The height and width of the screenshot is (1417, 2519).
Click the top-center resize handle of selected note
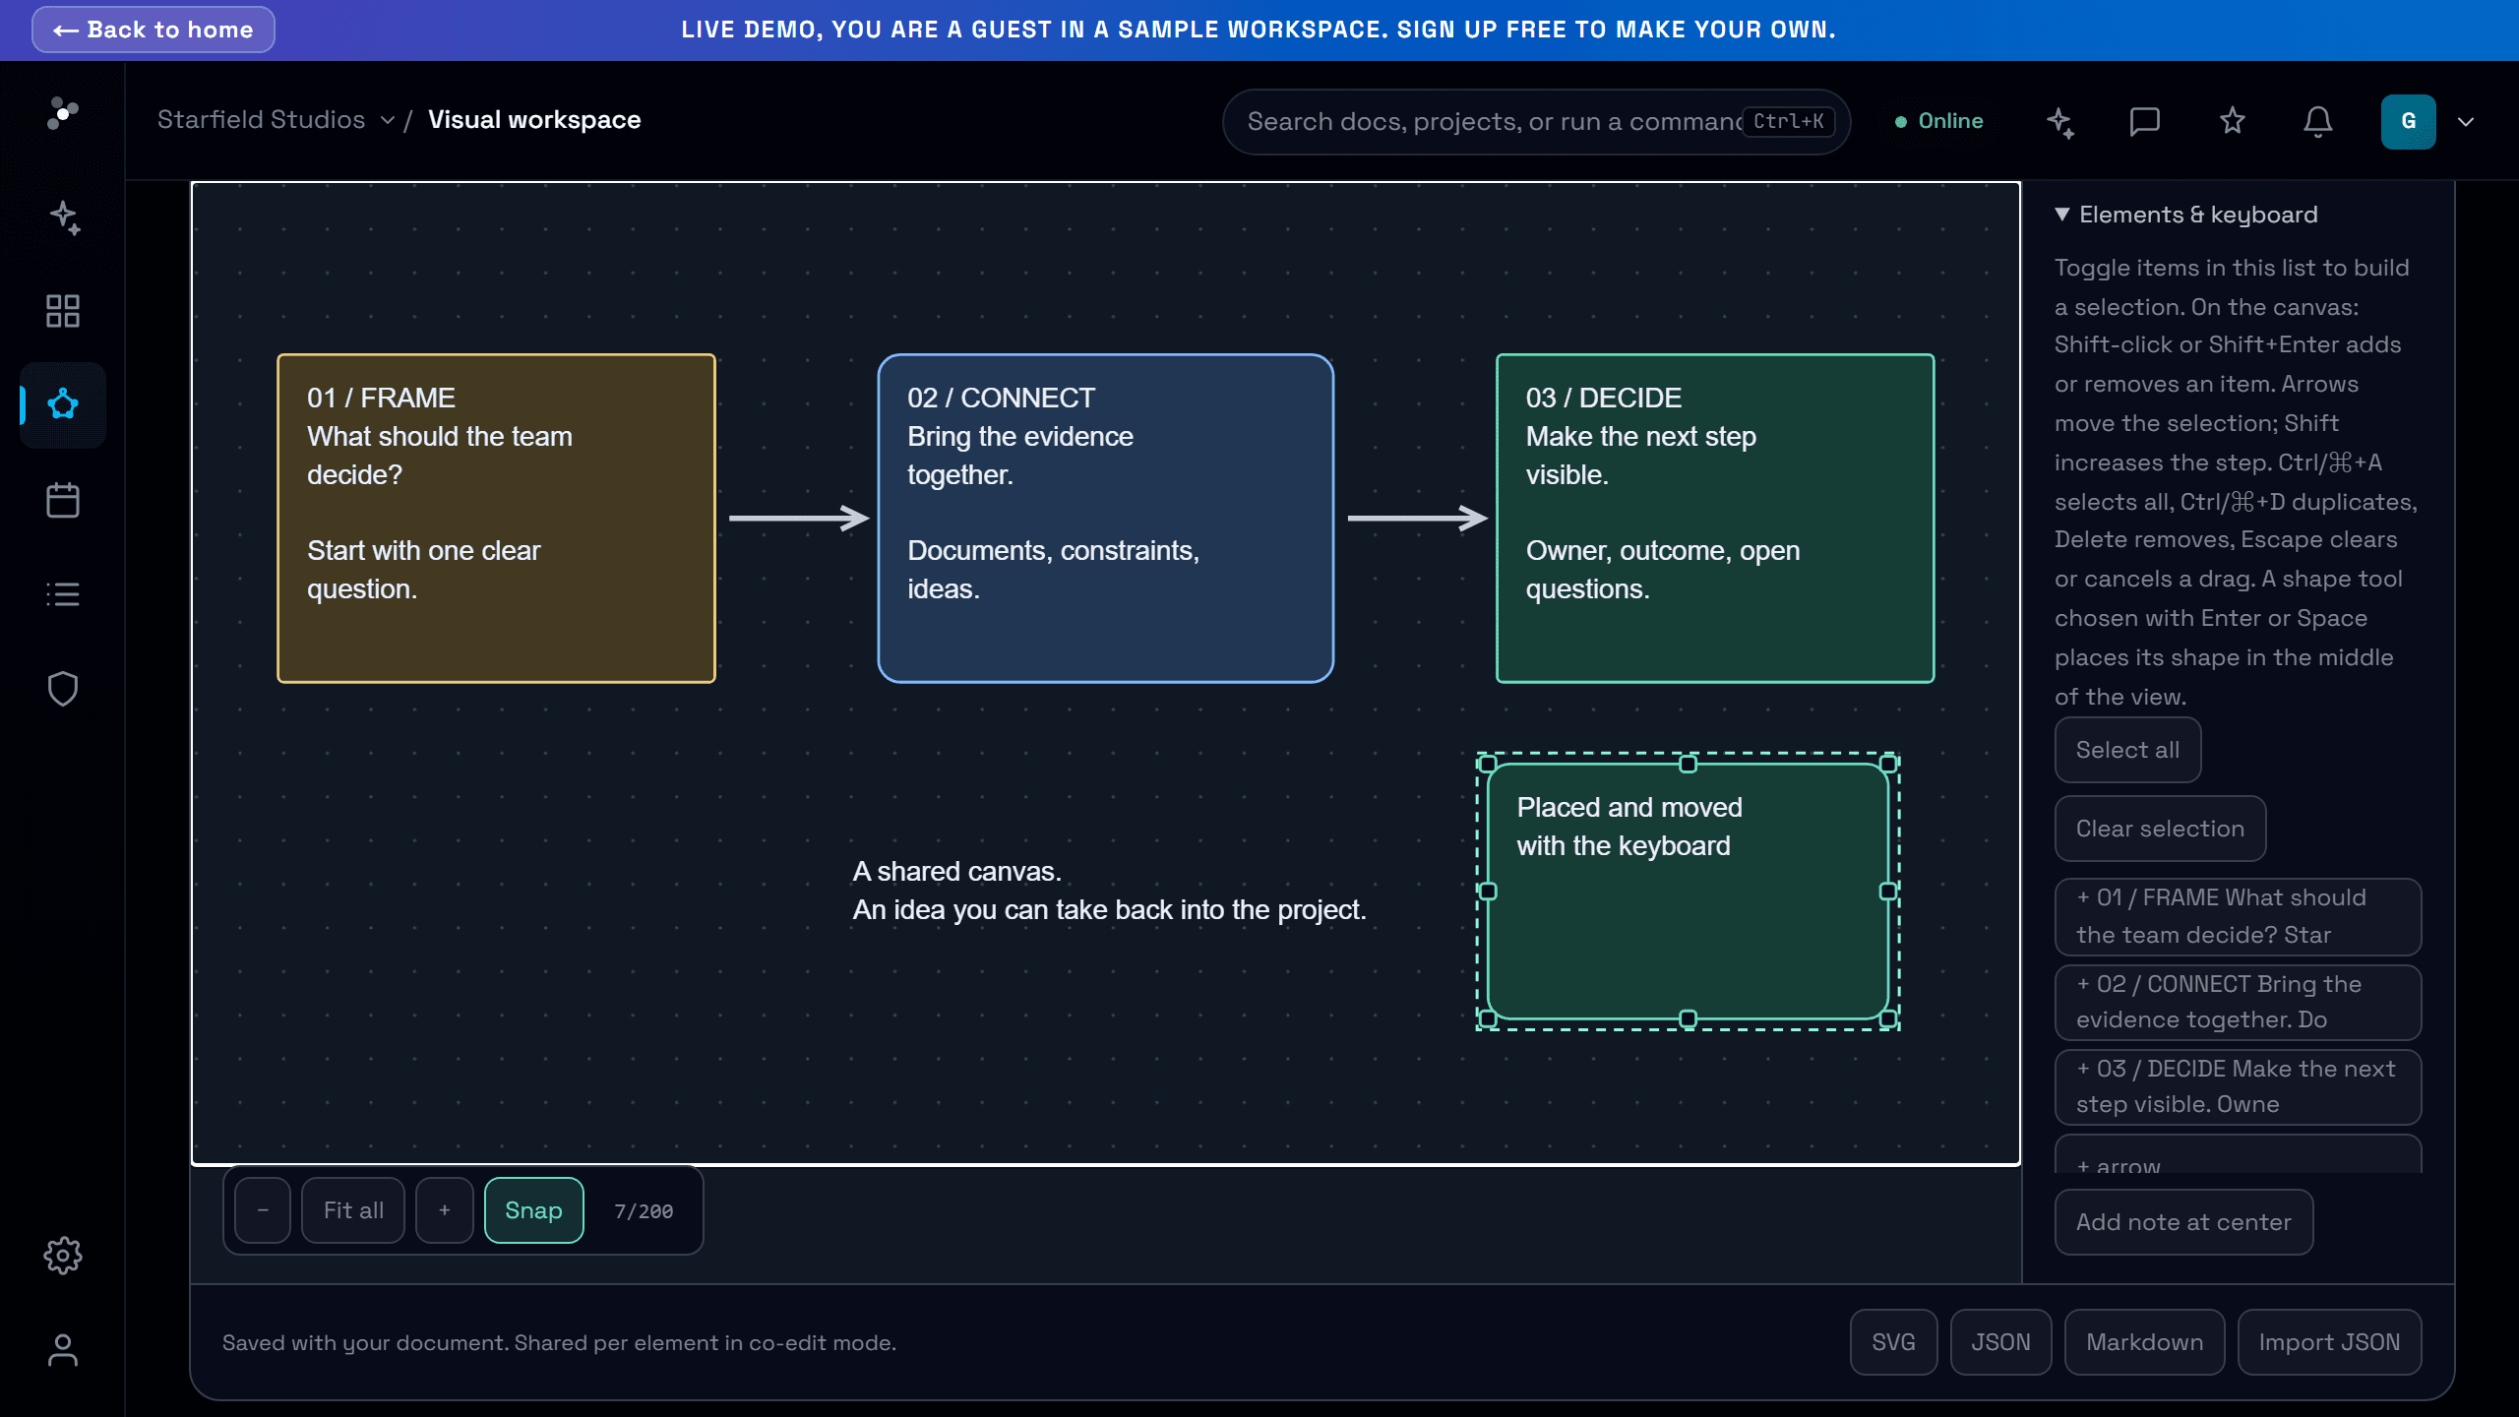coord(1688,765)
